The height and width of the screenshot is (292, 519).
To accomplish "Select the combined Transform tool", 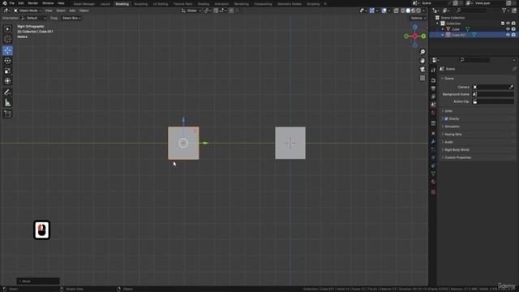I will coord(7,81).
